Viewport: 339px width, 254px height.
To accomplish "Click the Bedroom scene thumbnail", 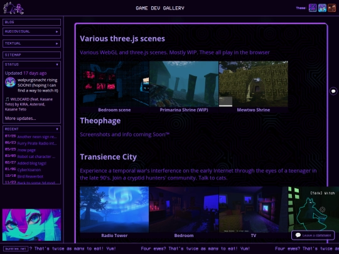I will pos(114,84).
